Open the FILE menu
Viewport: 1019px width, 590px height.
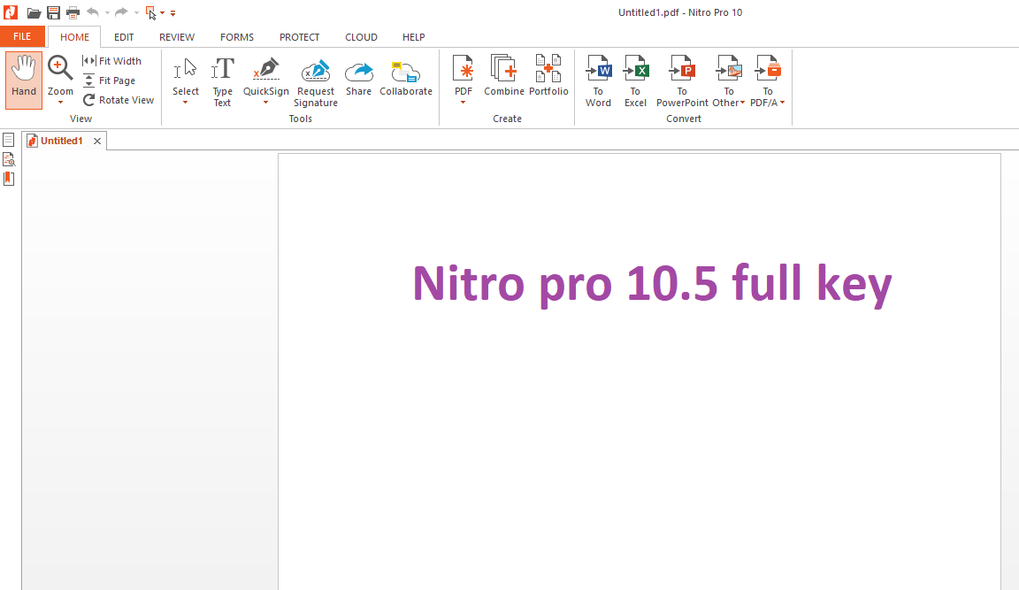point(22,36)
